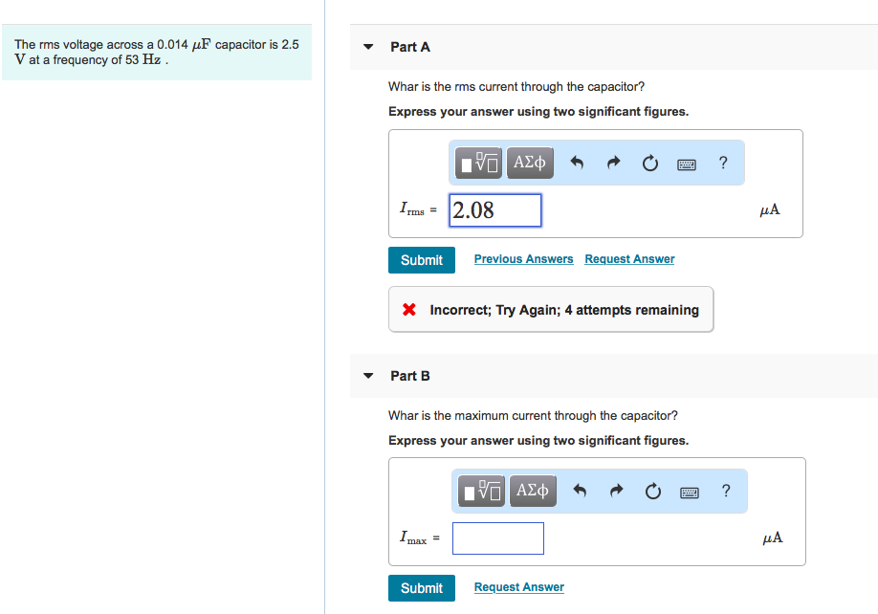Click redo arrow in Part B toolbar

(616, 492)
